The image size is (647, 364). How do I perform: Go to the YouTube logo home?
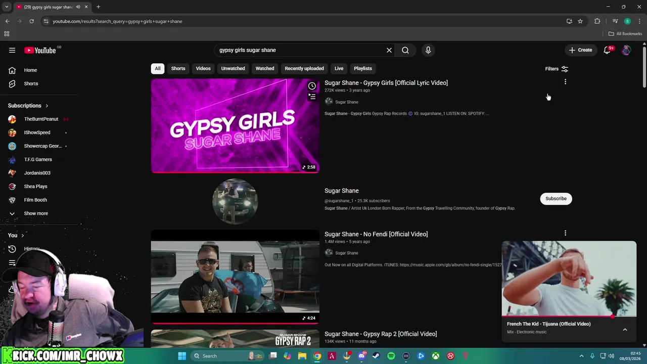pyautogui.click(x=40, y=50)
